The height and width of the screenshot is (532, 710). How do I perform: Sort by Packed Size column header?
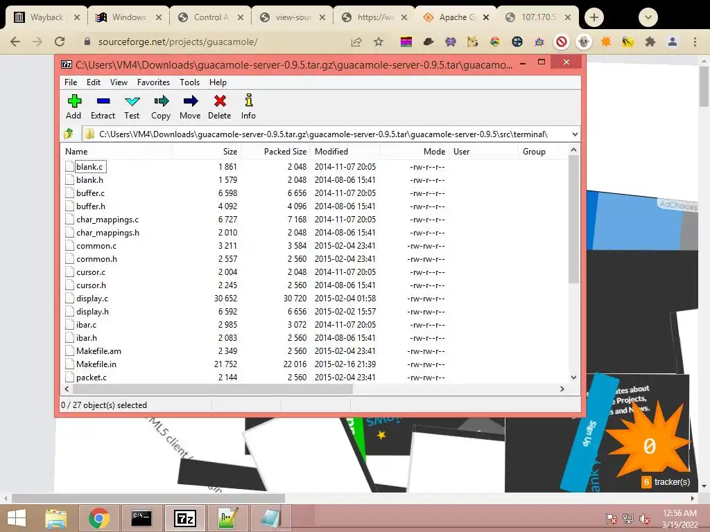pos(275,152)
